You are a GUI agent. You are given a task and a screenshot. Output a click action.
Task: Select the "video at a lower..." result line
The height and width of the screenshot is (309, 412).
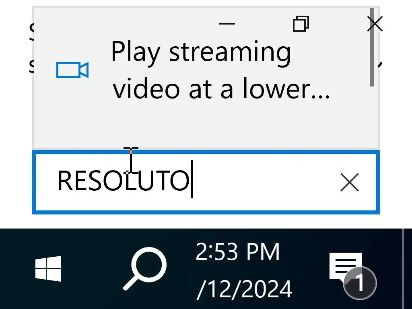click(x=221, y=89)
